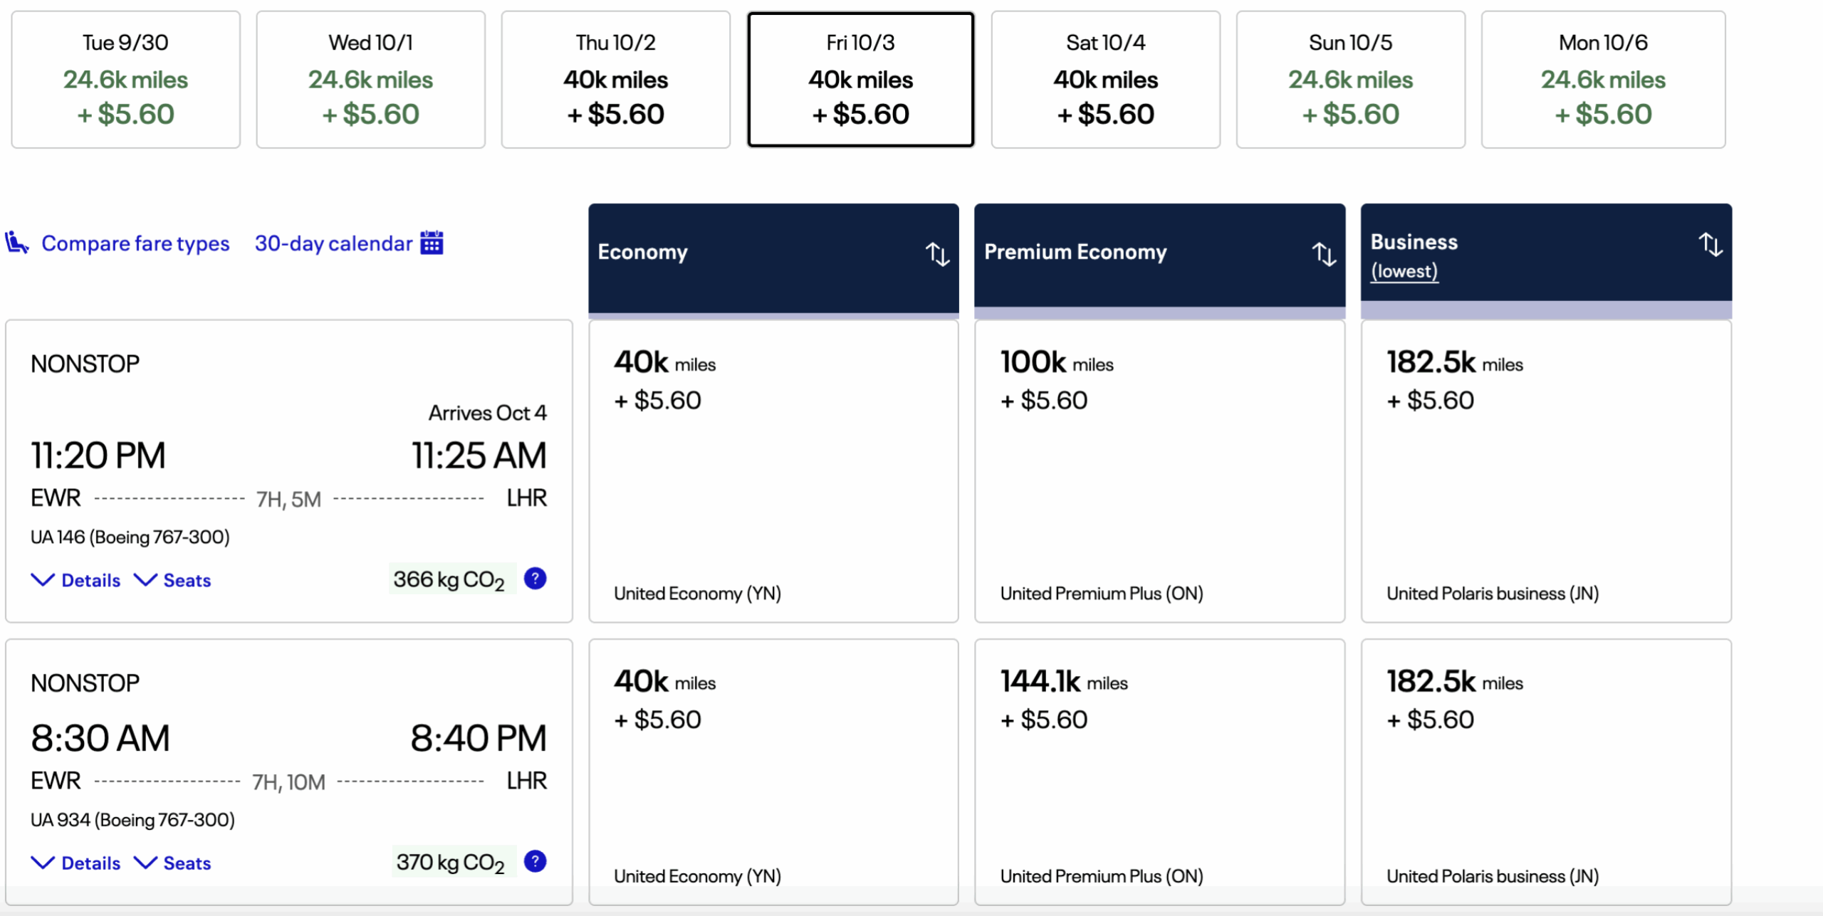
Task: Expand Seats for UA 934 flight
Action: click(x=173, y=863)
